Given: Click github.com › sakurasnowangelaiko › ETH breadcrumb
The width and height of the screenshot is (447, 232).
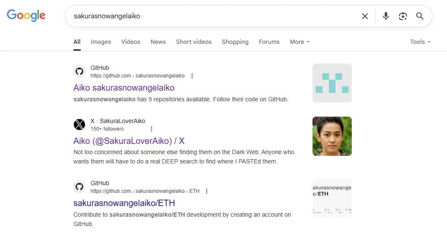Looking at the screenshot, I should click(145, 191).
